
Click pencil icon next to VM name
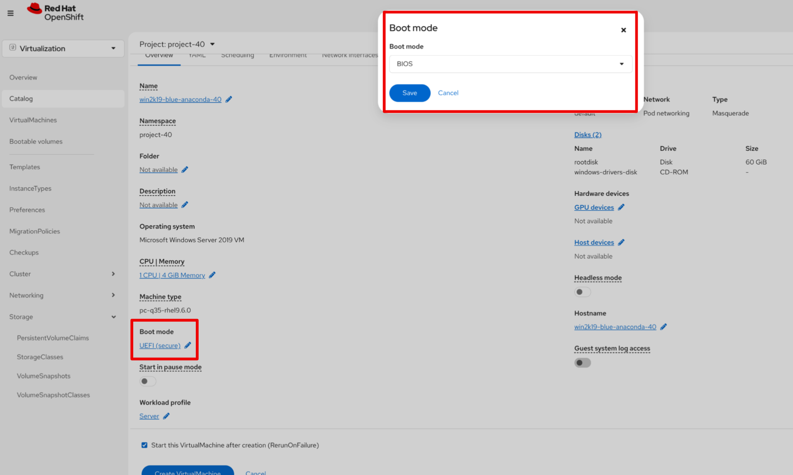[x=229, y=99]
